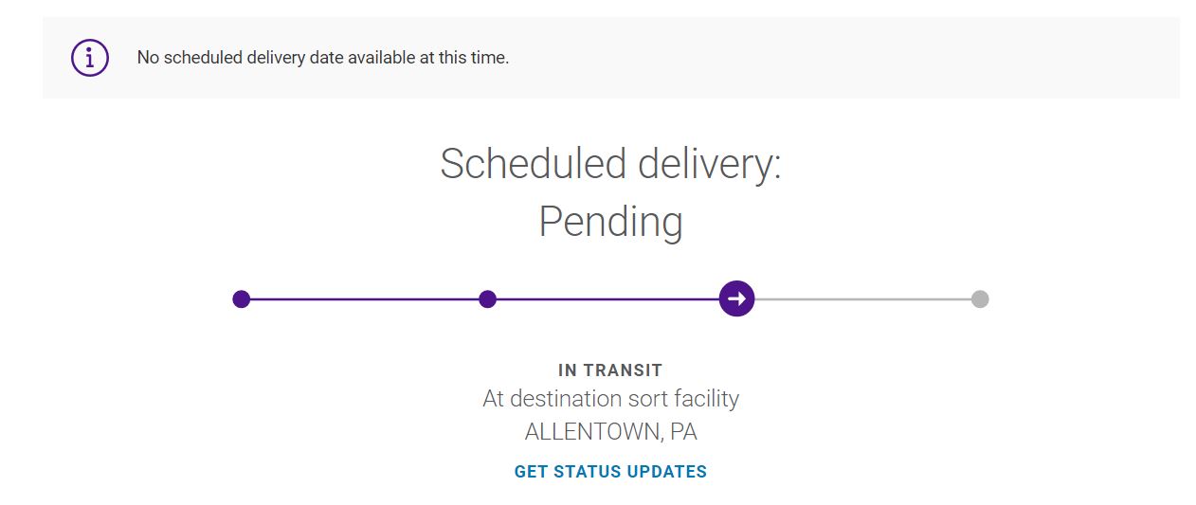
Task: Click the purple line between first two dots
Action: (365, 299)
